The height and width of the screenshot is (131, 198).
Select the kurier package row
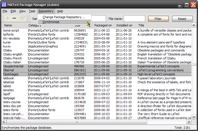(x=97, y=42)
